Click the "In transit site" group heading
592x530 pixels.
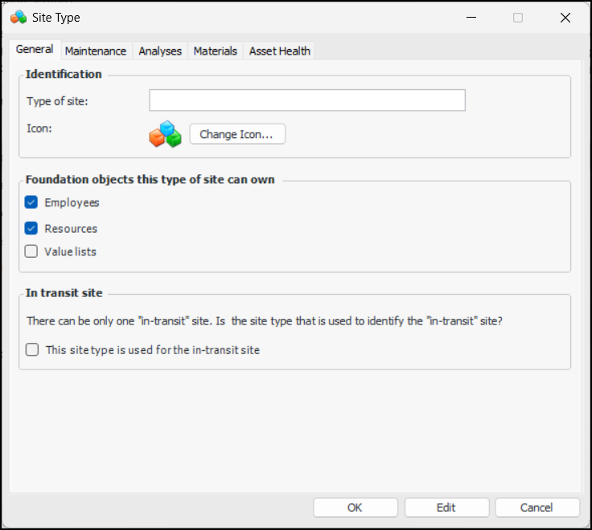64,293
